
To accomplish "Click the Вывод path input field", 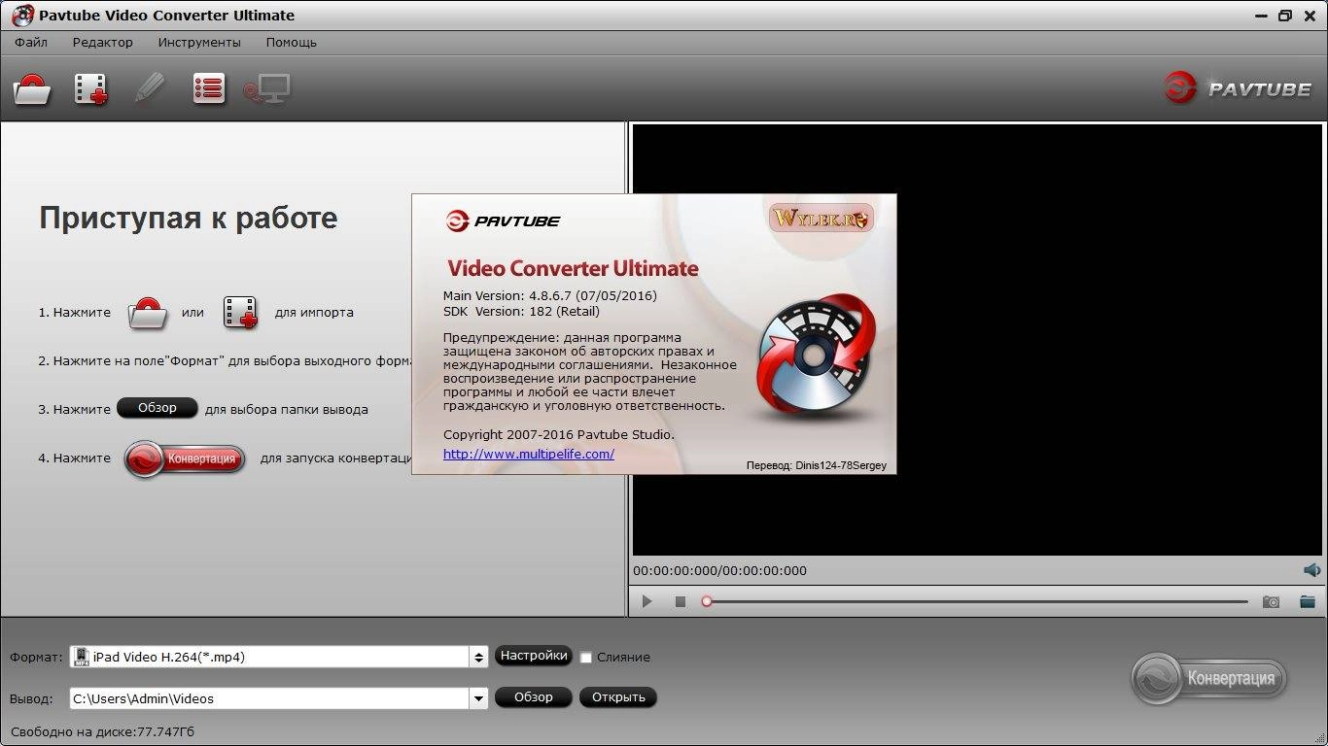I will pos(269,698).
